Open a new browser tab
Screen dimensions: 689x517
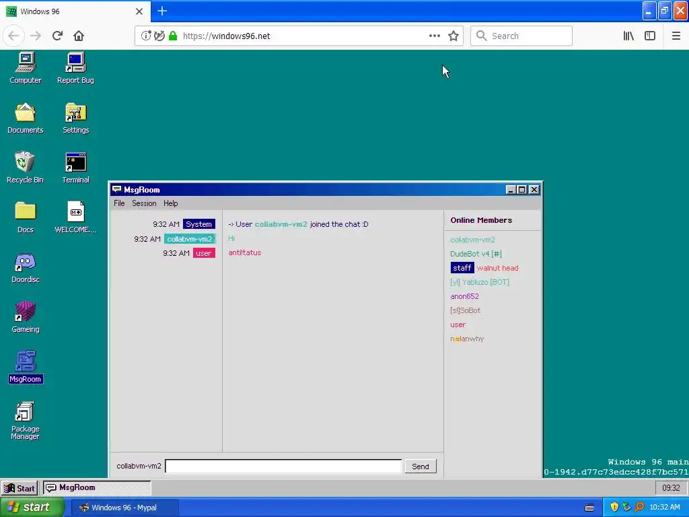(x=162, y=11)
